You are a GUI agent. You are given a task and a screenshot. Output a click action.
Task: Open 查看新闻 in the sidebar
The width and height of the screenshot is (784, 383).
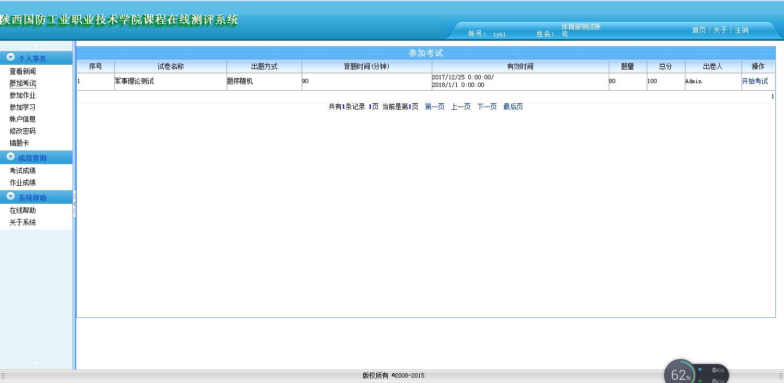pyautogui.click(x=22, y=71)
